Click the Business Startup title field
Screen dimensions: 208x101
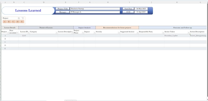(x=95, y=9)
